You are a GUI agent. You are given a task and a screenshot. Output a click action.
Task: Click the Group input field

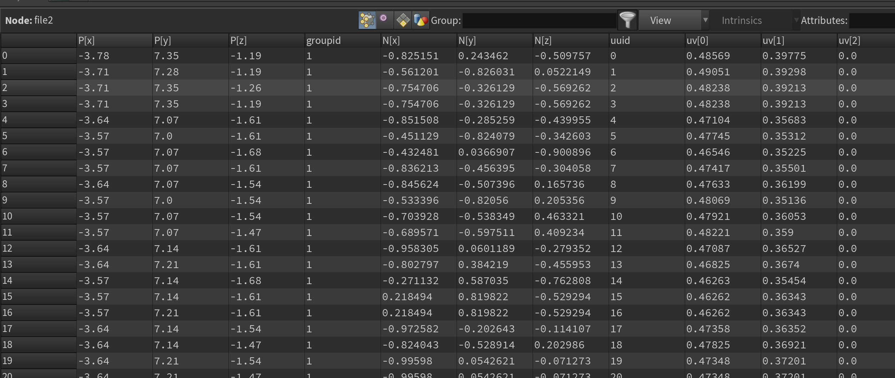(x=539, y=20)
